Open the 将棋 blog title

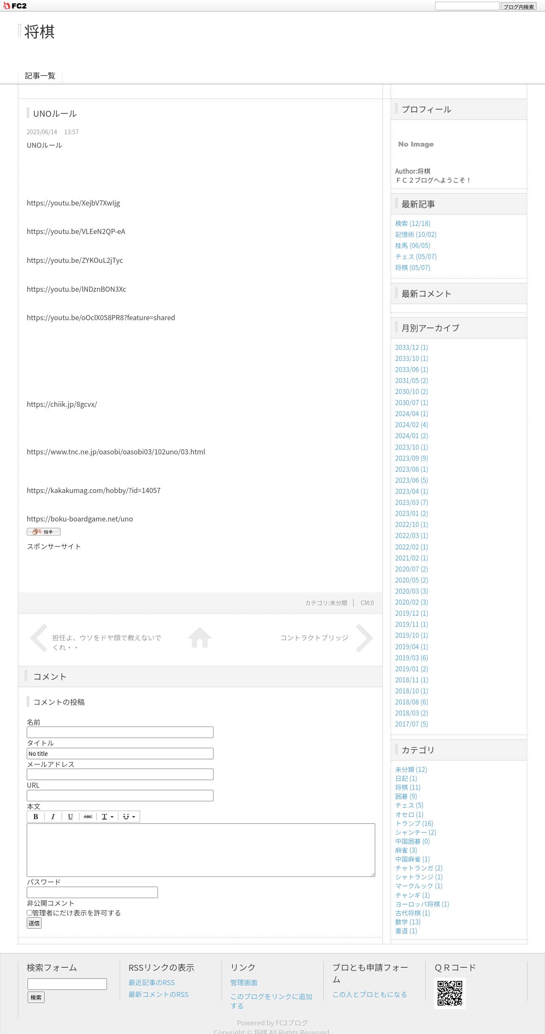(x=39, y=32)
